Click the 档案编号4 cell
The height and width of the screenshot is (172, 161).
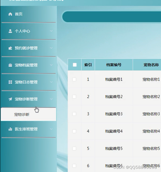(x=114, y=131)
